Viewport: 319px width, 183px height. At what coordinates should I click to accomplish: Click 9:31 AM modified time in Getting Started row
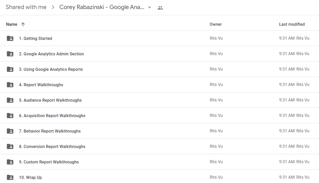click(x=287, y=38)
